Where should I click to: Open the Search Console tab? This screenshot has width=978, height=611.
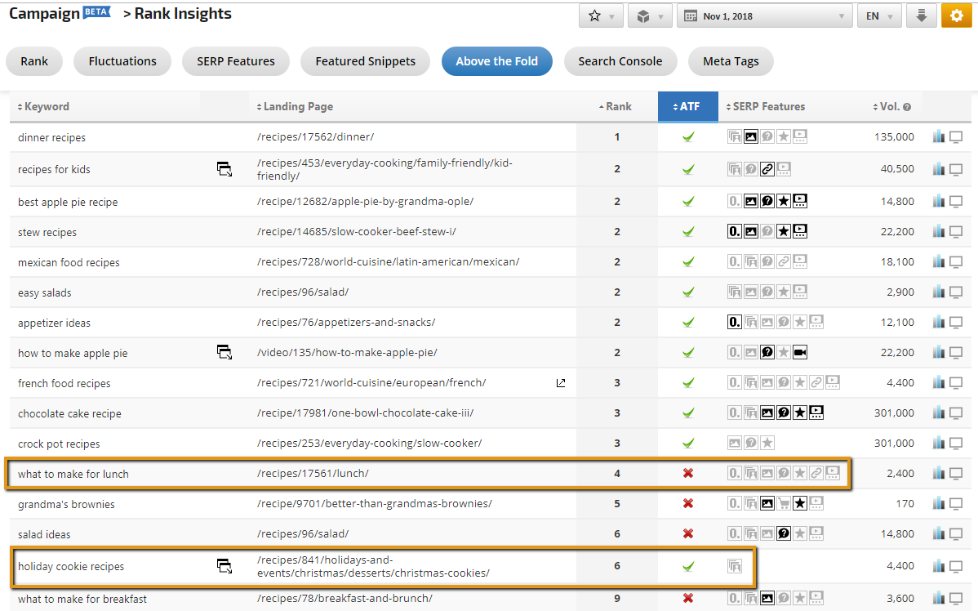(620, 61)
